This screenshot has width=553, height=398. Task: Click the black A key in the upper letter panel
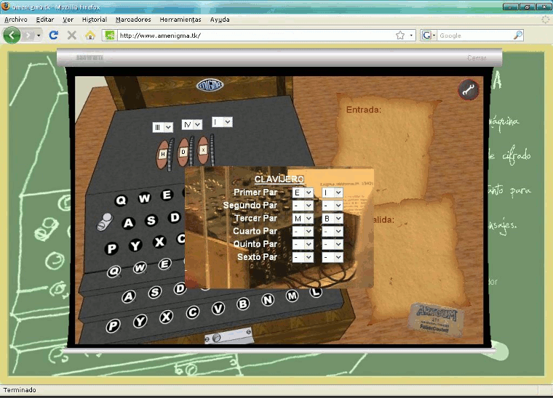128,223
